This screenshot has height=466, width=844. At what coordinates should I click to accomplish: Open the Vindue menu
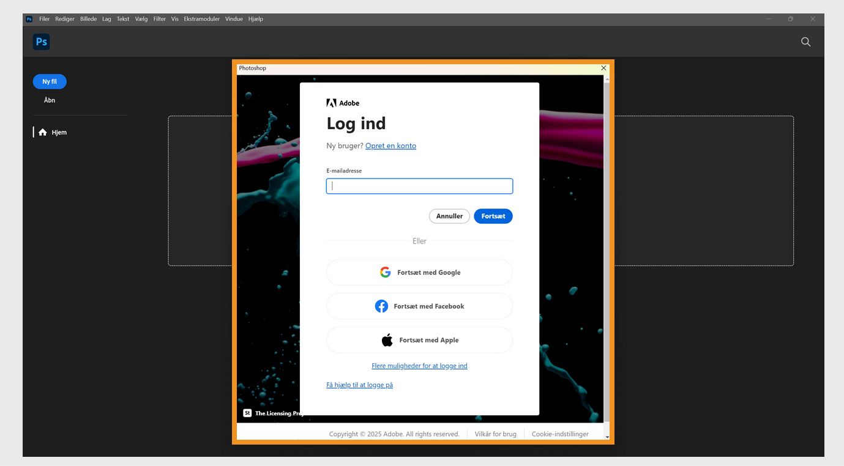tap(234, 19)
